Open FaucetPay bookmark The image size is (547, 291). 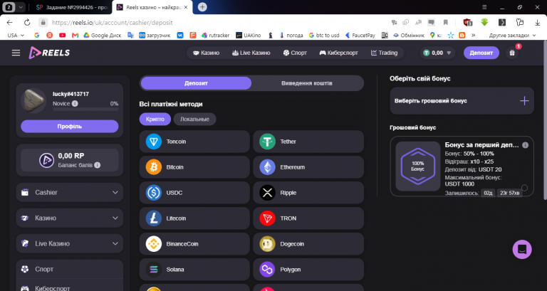pos(360,35)
